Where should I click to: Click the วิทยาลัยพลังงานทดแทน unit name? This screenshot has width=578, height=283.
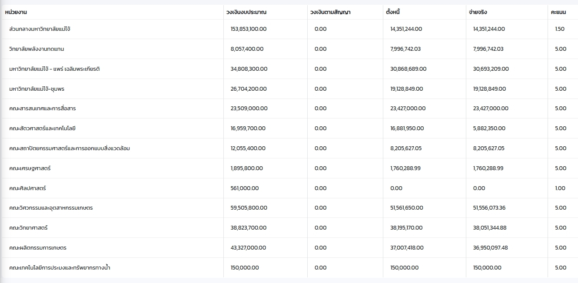(37, 49)
